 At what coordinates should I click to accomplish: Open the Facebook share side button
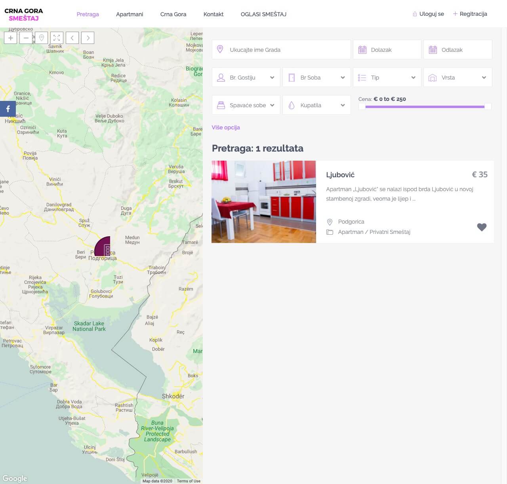tap(8, 109)
